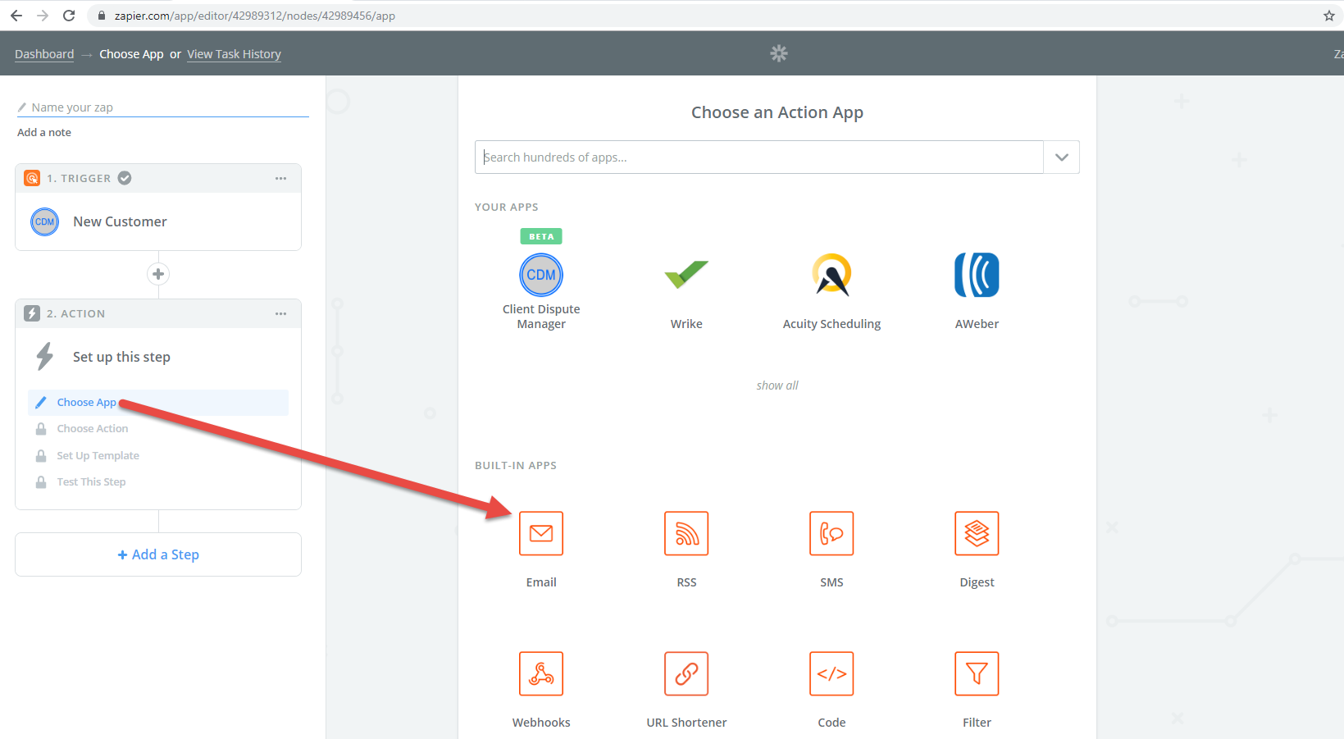Click the browser address bar URL
This screenshot has width=1344, height=739.
(x=255, y=16)
